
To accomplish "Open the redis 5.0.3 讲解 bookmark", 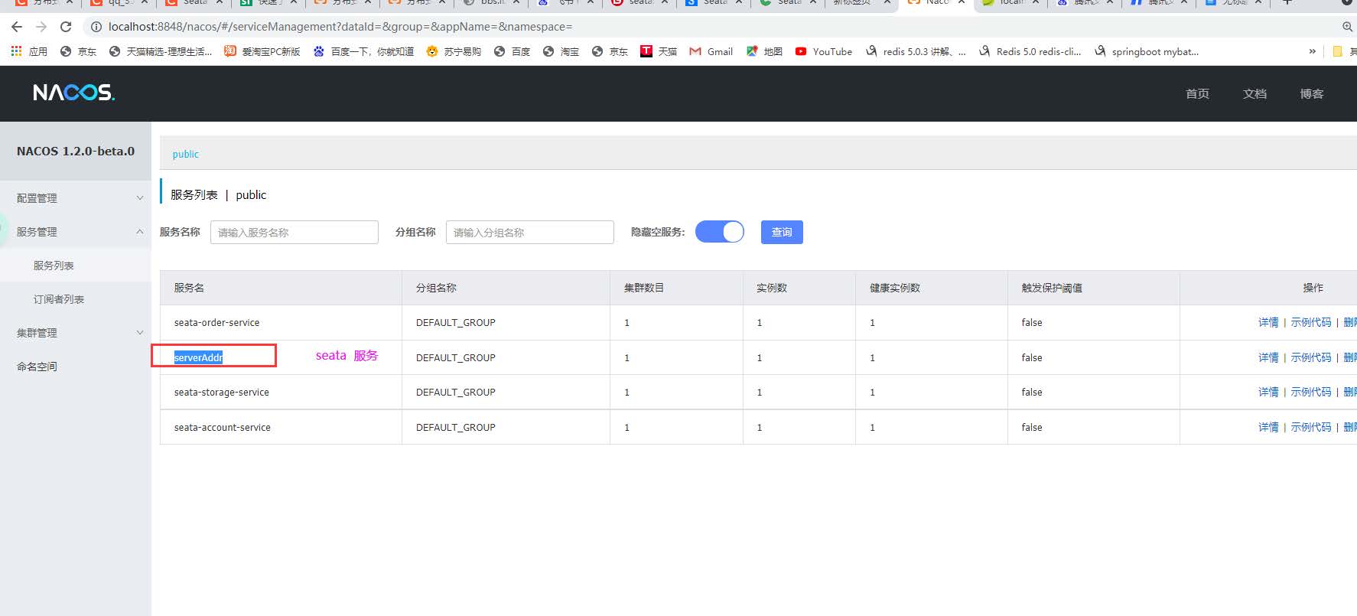I will tap(916, 51).
